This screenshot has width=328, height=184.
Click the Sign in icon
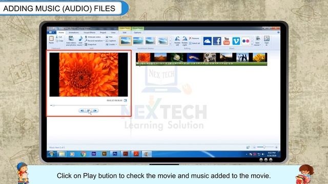pos(266,39)
